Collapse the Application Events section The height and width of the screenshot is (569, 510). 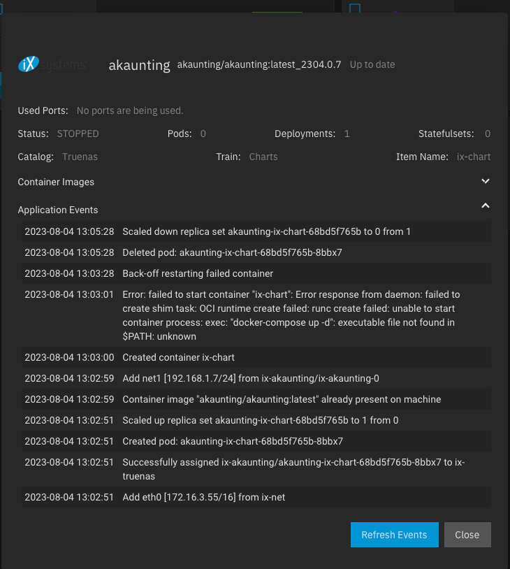click(x=486, y=206)
